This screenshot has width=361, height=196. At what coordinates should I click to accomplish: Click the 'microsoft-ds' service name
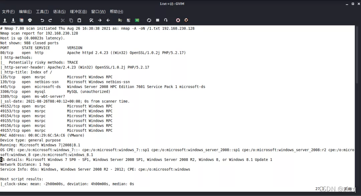tap(48, 87)
